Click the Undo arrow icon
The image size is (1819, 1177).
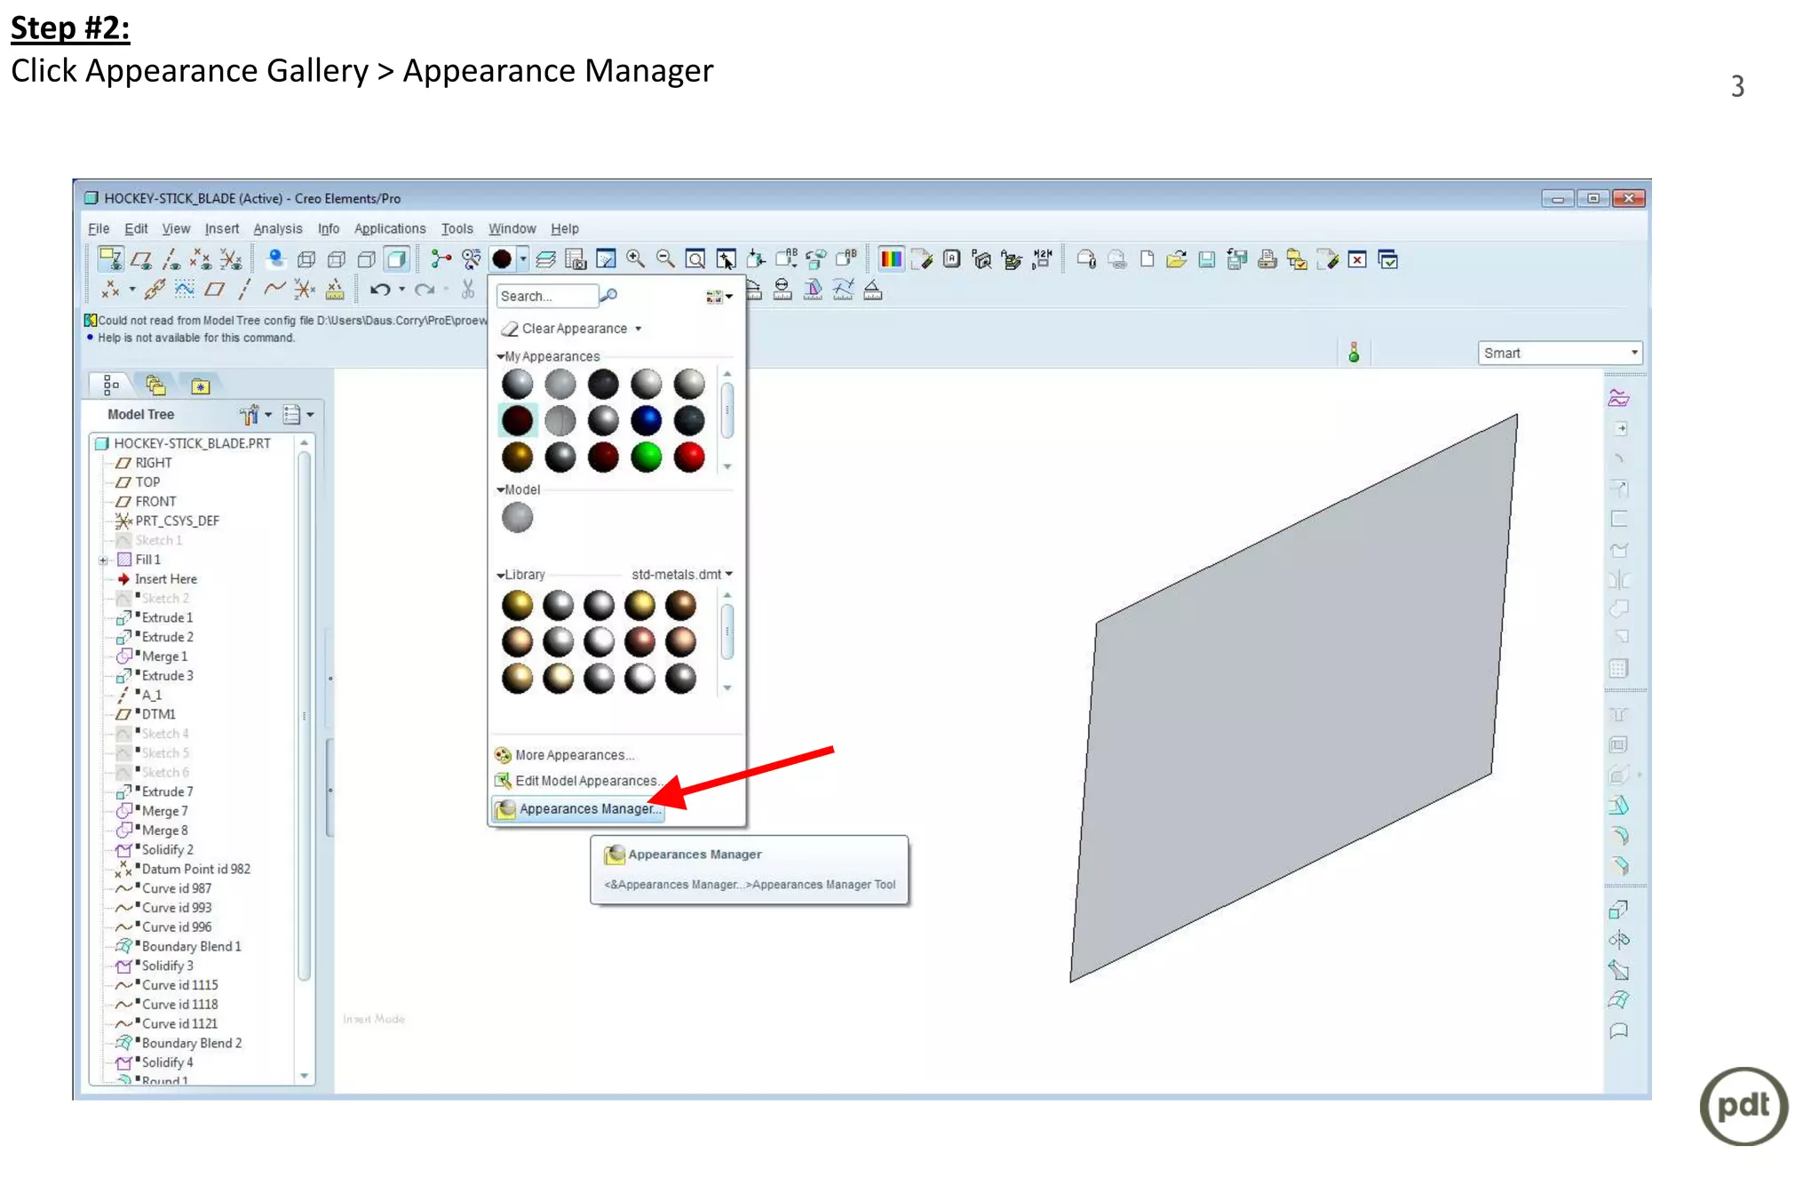pos(379,290)
